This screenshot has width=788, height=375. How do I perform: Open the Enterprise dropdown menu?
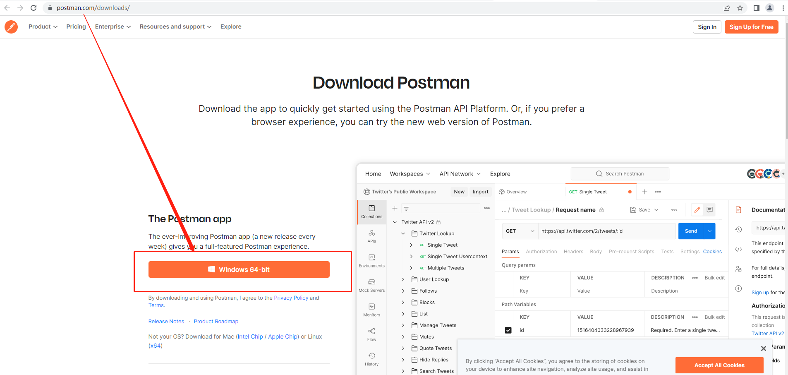(x=113, y=26)
